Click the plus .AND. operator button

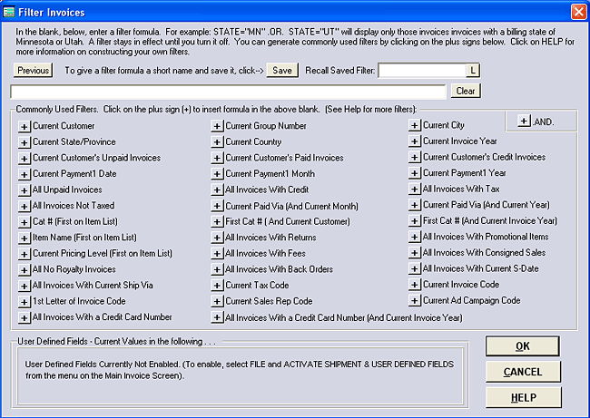pos(524,121)
